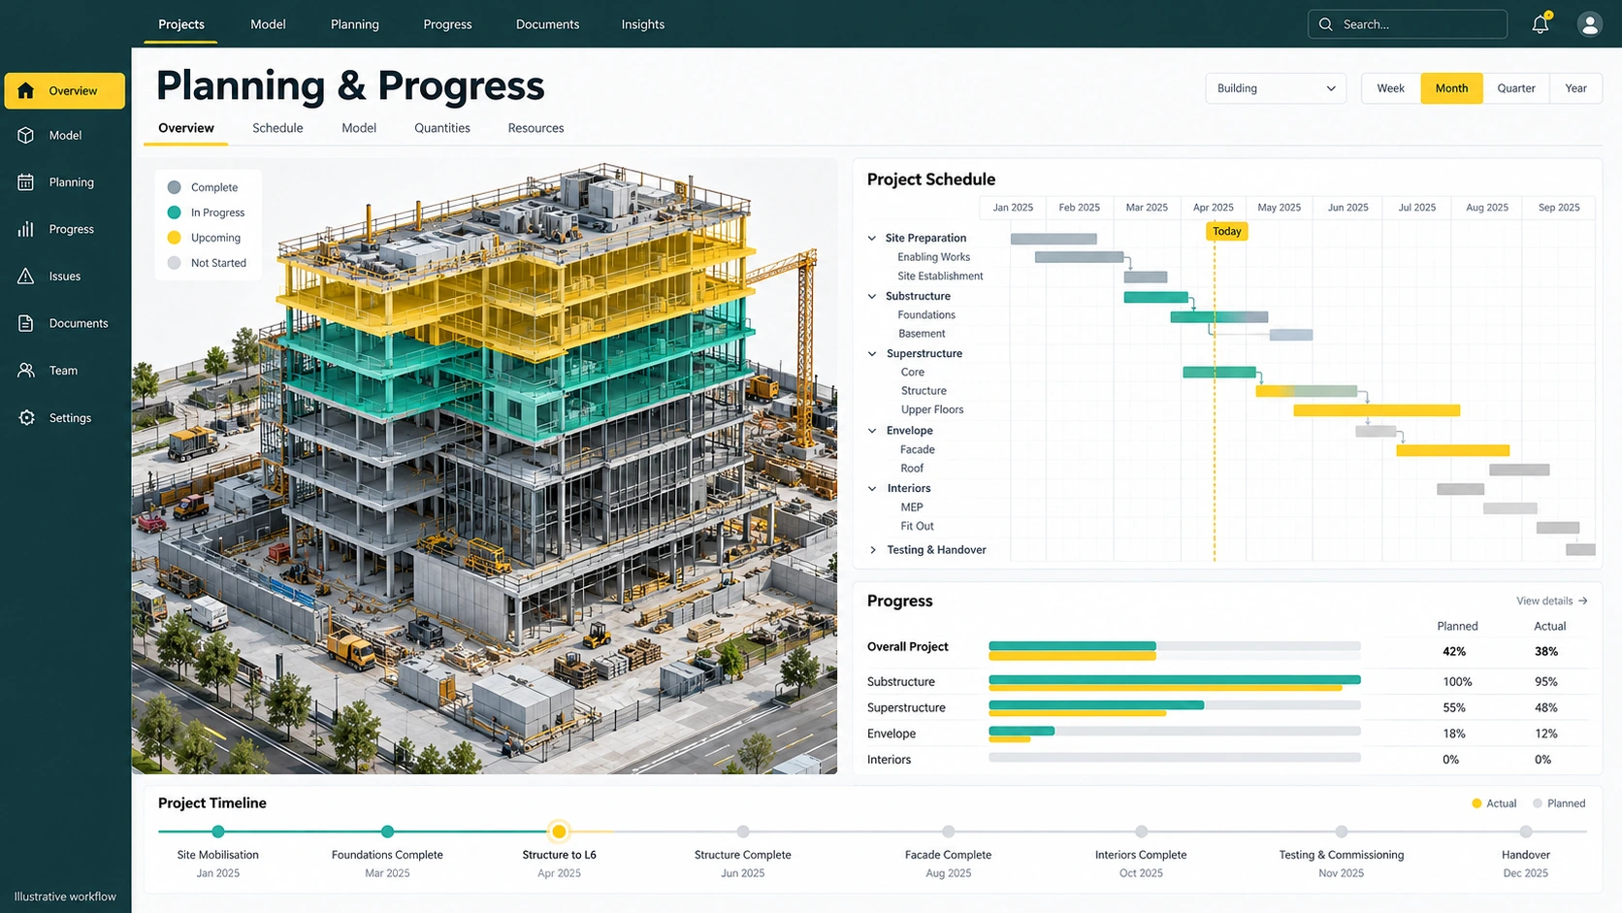Click the Structure to L6 milestone marker
This screenshot has width=1622, height=913.
point(559,831)
